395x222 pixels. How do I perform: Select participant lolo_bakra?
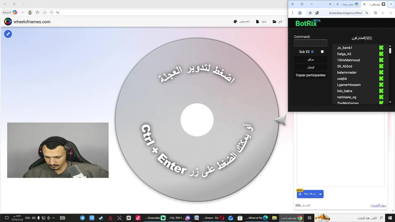[344, 91]
